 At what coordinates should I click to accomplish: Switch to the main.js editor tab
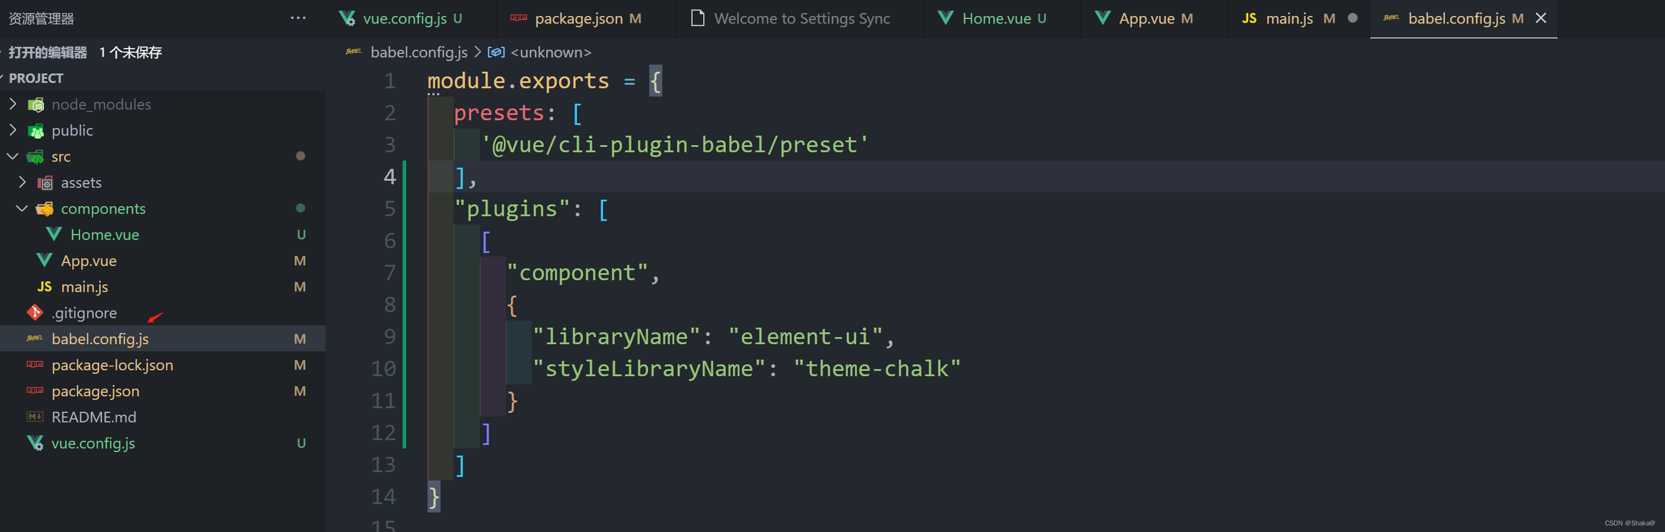click(x=1298, y=19)
